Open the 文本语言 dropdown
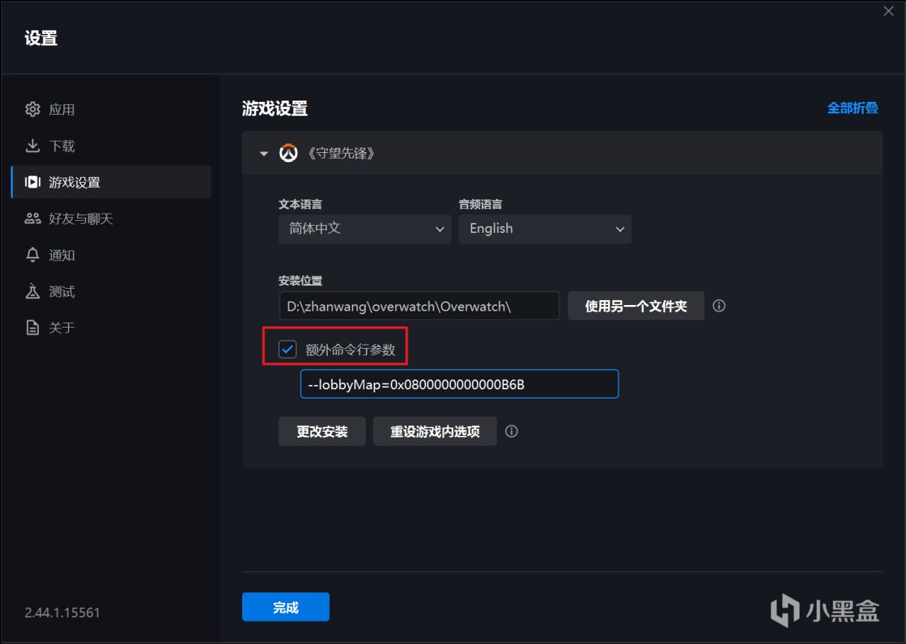This screenshot has width=906, height=644. [365, 229]
